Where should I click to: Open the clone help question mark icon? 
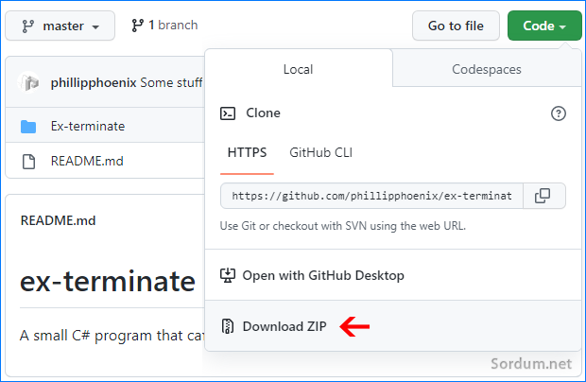[558, 113]
